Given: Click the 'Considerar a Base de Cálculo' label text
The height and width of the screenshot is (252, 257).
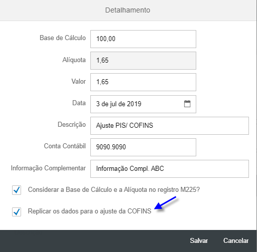Looking at the screenshot, I should (x=114, y=190).
